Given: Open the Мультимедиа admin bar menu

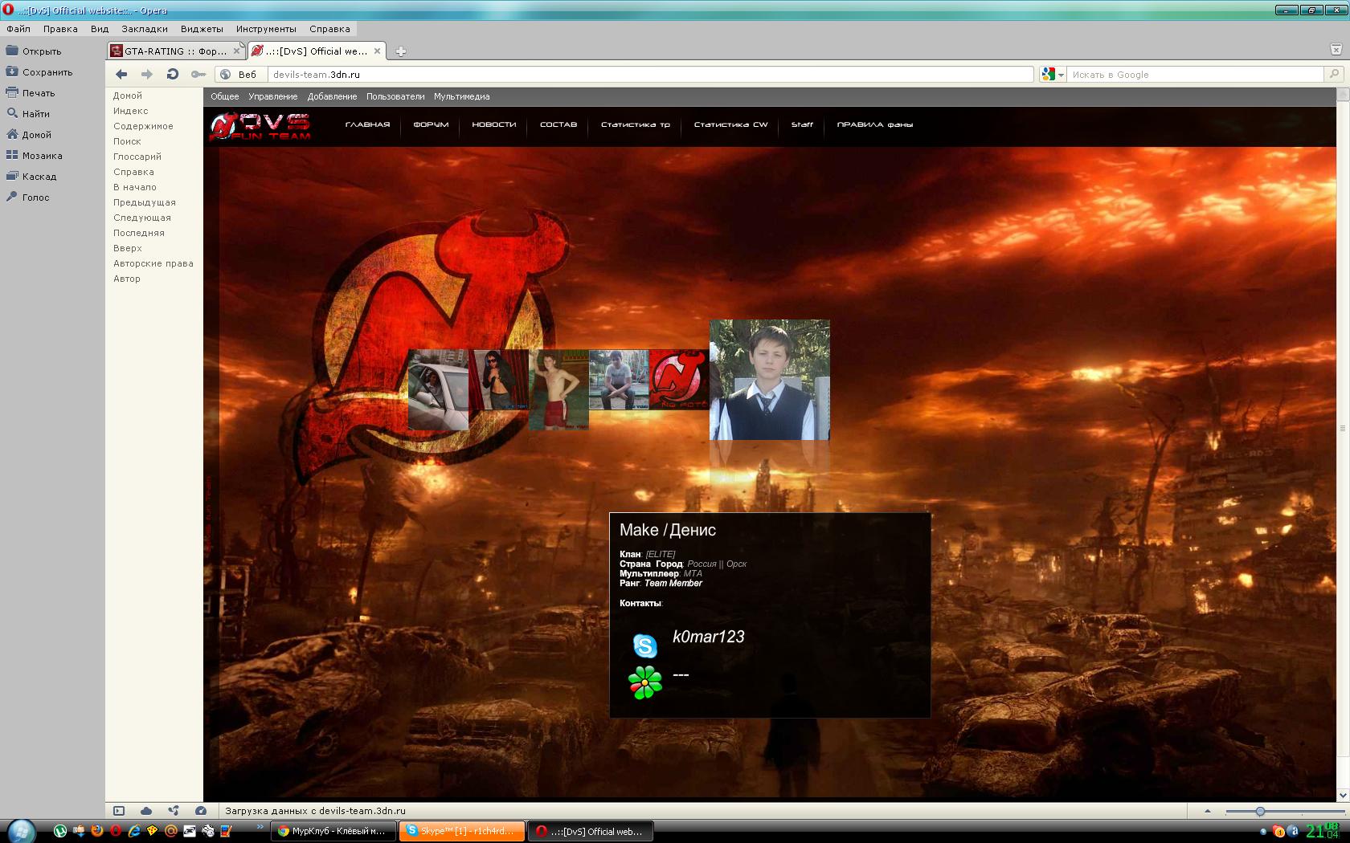Looking at the screenshot, I should click(462, 96).
